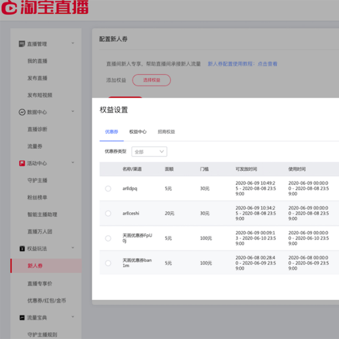This screenshot has height=339, width=339.
Task: Click the 活动中心 red icon in sidebar
Action: [x=22, y=163]
